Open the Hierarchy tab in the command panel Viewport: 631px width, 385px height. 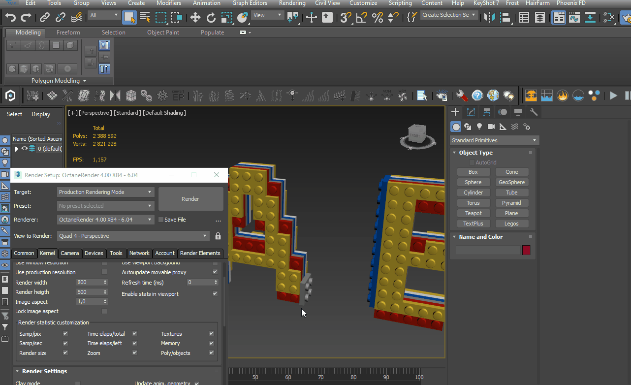487,112
